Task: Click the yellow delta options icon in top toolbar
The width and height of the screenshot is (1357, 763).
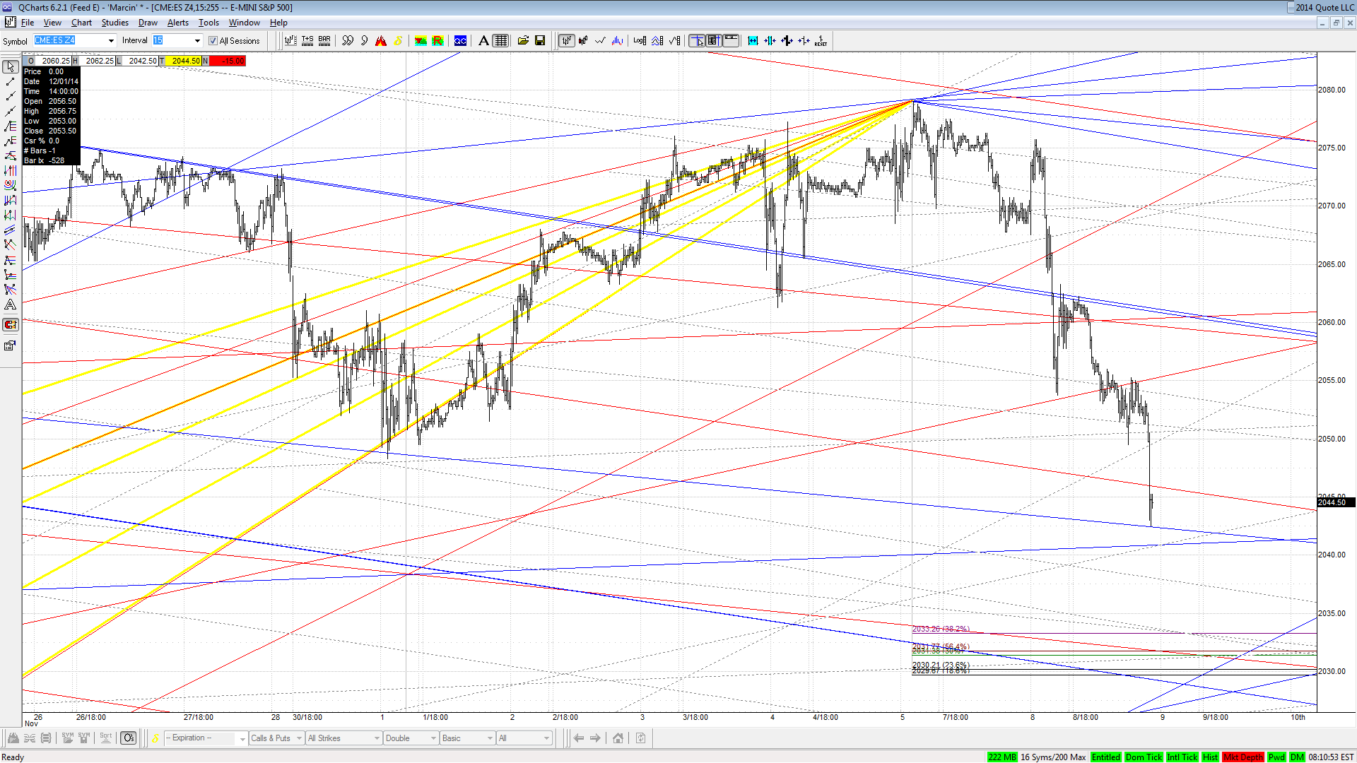Action: [398, 41]
